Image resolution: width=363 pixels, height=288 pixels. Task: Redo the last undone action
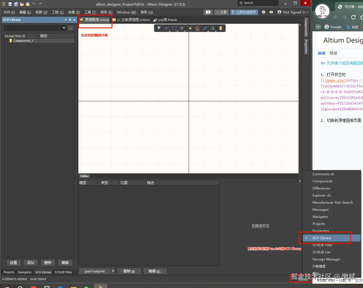tap(40, 4)
